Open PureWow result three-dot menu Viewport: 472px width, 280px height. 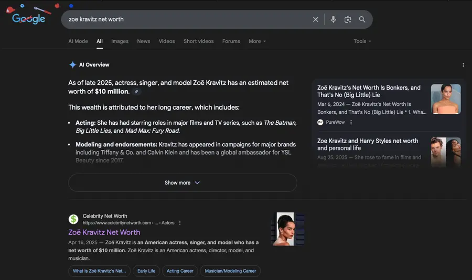[351, 122]
